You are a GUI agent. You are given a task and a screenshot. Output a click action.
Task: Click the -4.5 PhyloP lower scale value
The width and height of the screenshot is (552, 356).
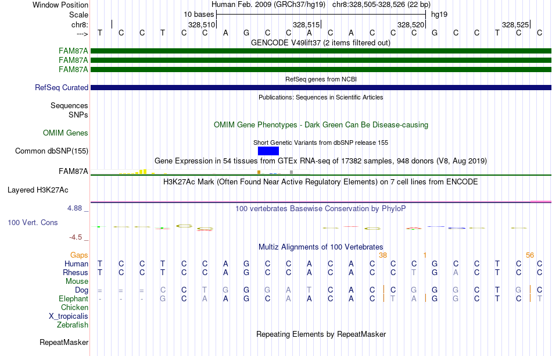(76, 237)
